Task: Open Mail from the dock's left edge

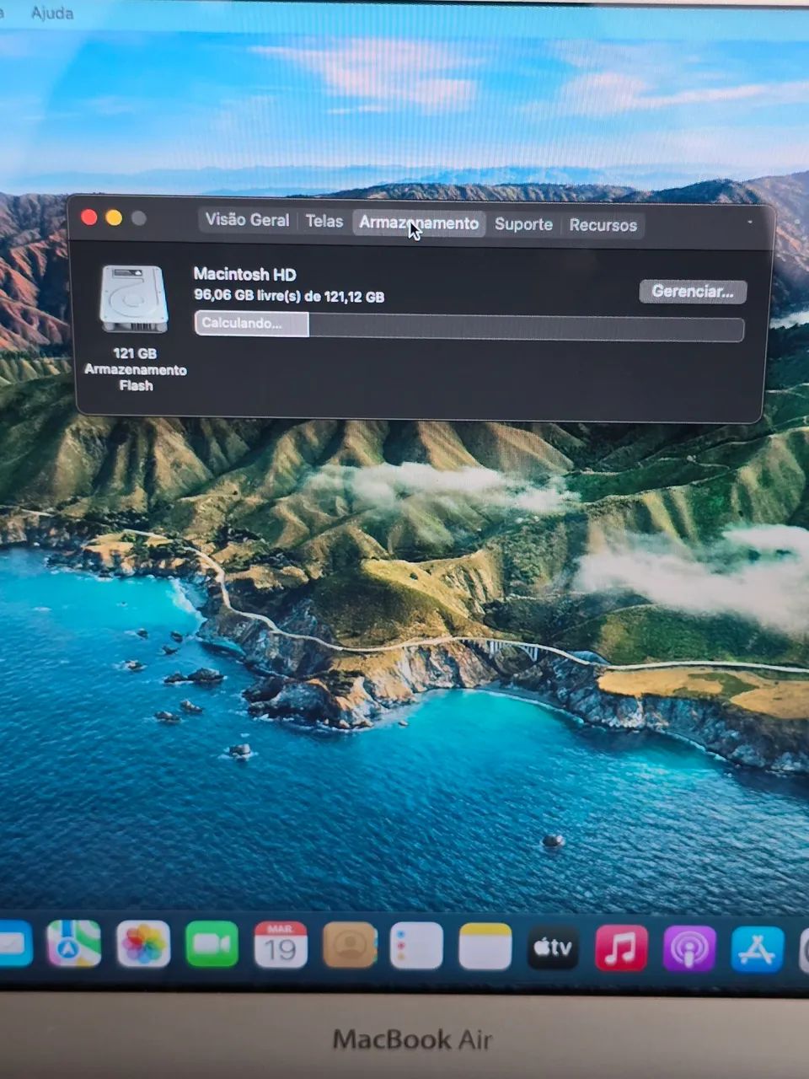Action: pyautogui.click(x=14, y=943)
